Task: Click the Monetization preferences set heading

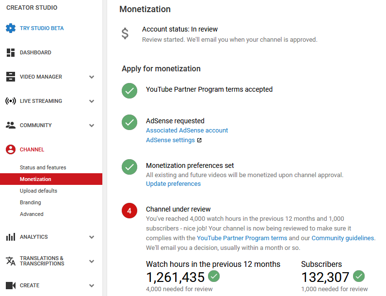Action: click(190, 165)
